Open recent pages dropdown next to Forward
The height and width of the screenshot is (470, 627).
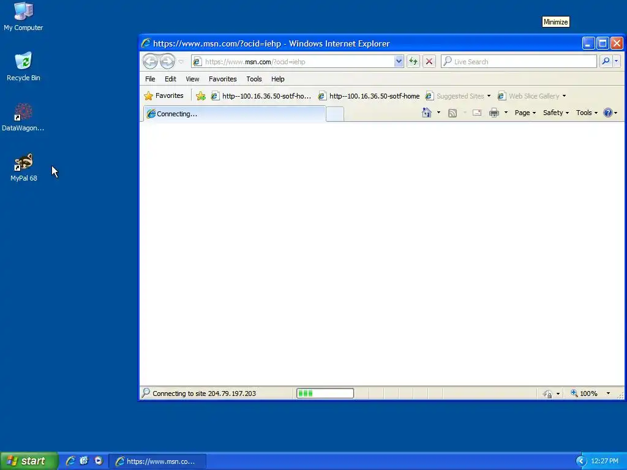point(181,62)
